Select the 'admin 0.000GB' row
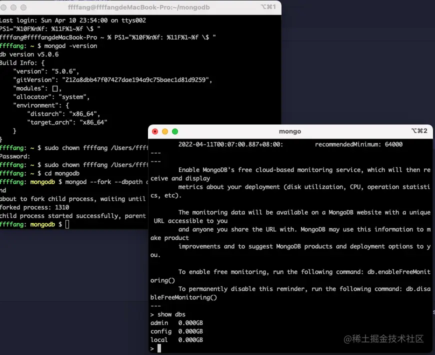The image size is (435, 355). click(x=176, y=323)
